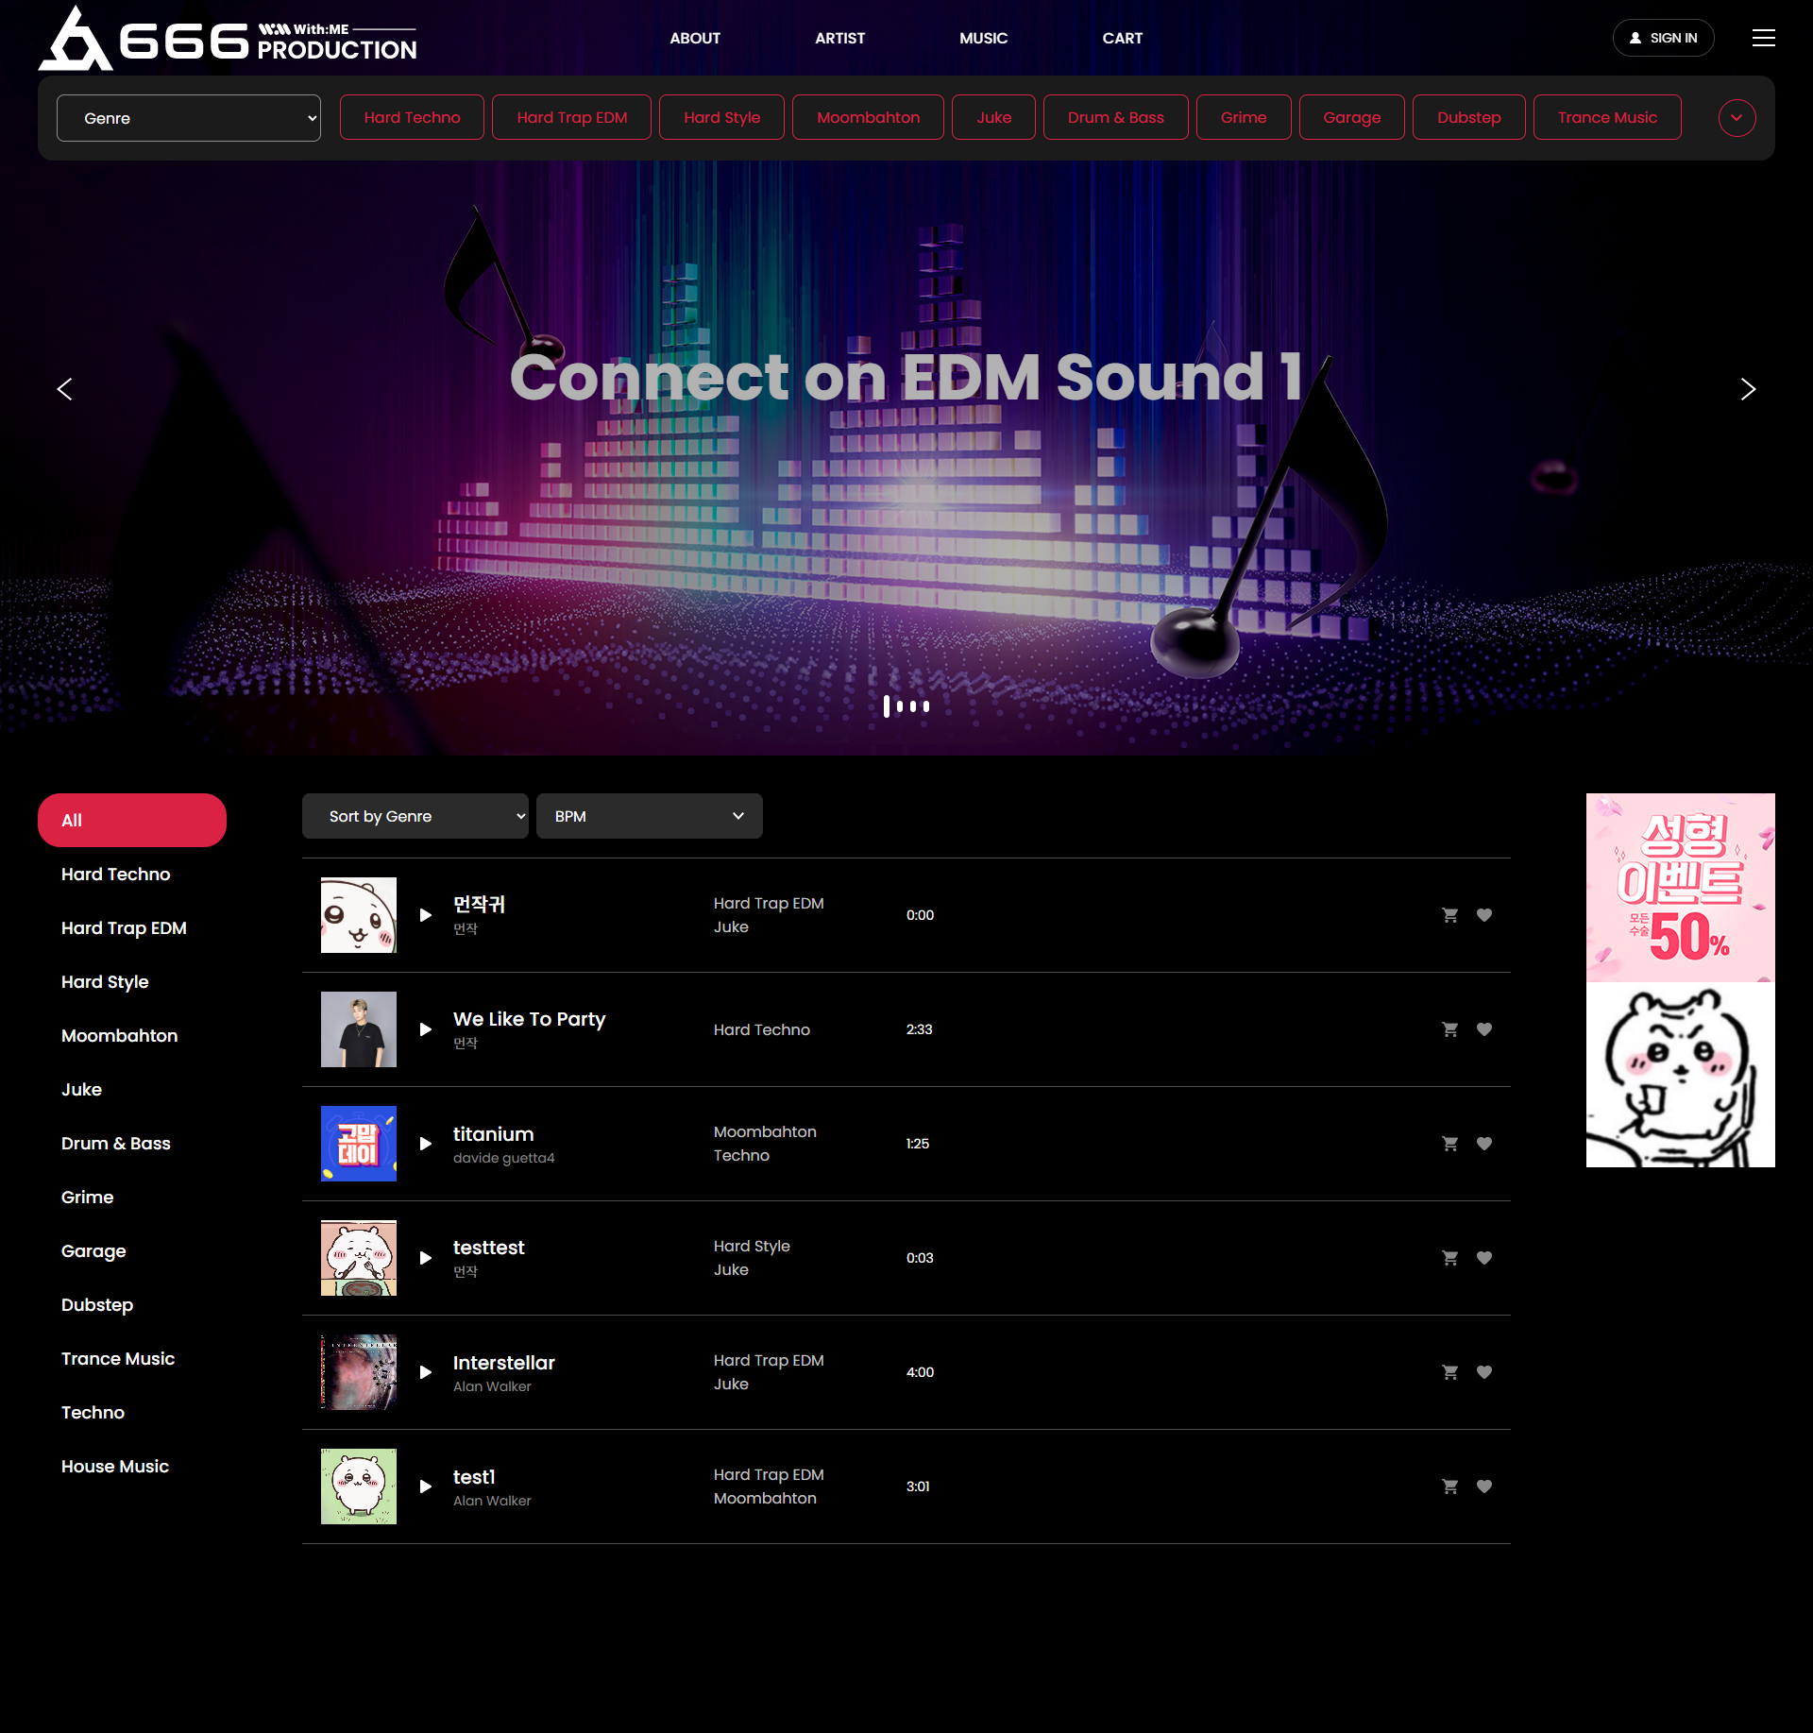
Task: Open the ARTIST page
Action: pyautogui.click(x=839, y=39)
